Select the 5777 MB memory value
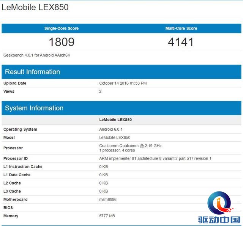The height and width of the screenshot is (226, 243). click(107, 216)
